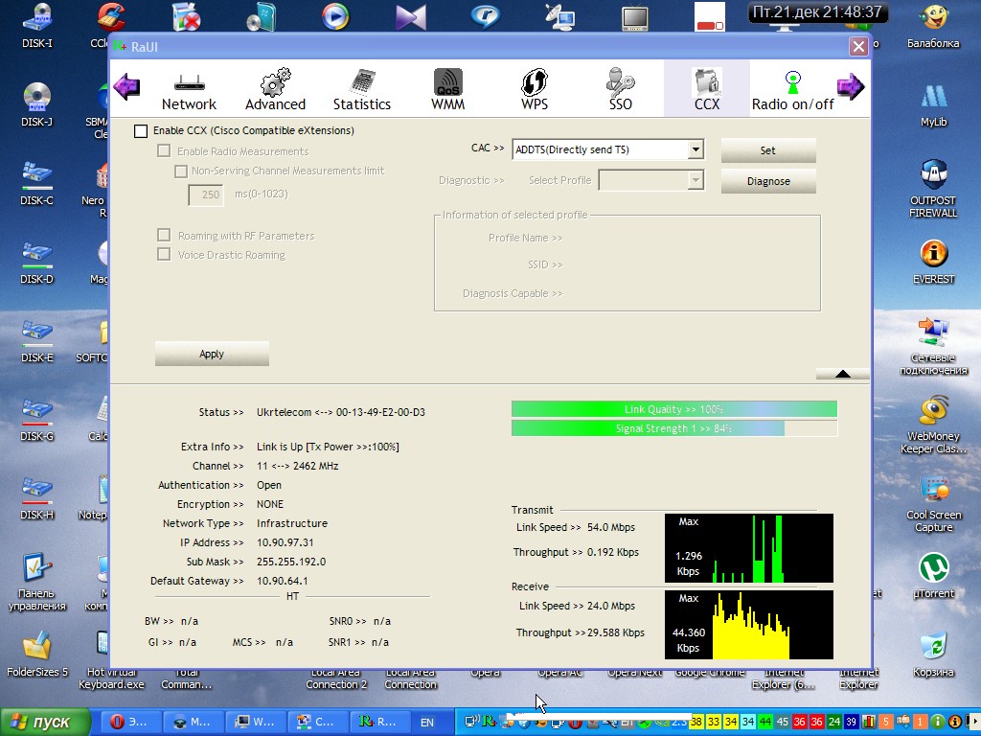Click the Default Gateway value 10.90.64.1

282,581
